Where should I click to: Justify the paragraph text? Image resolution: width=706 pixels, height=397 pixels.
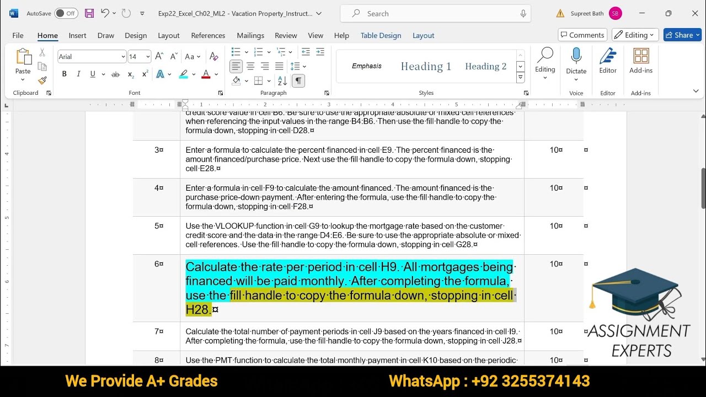pos(279,66)
